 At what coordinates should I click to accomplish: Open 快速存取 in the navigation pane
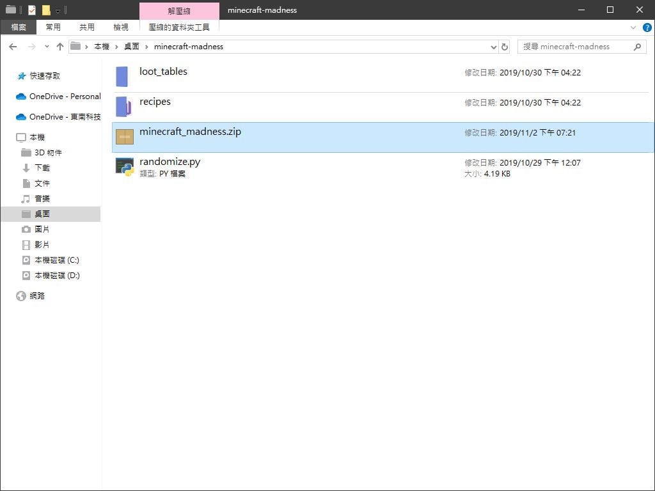tap(45, 76)
